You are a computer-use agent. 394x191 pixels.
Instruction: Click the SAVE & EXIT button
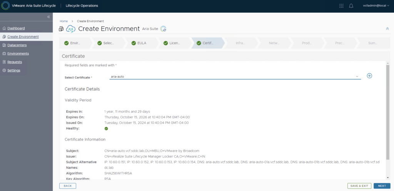(x=359, y=186)
